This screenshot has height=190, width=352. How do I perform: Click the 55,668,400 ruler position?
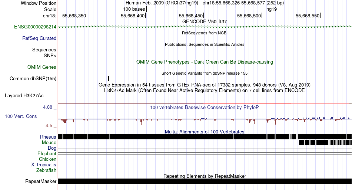pos(133,16)
